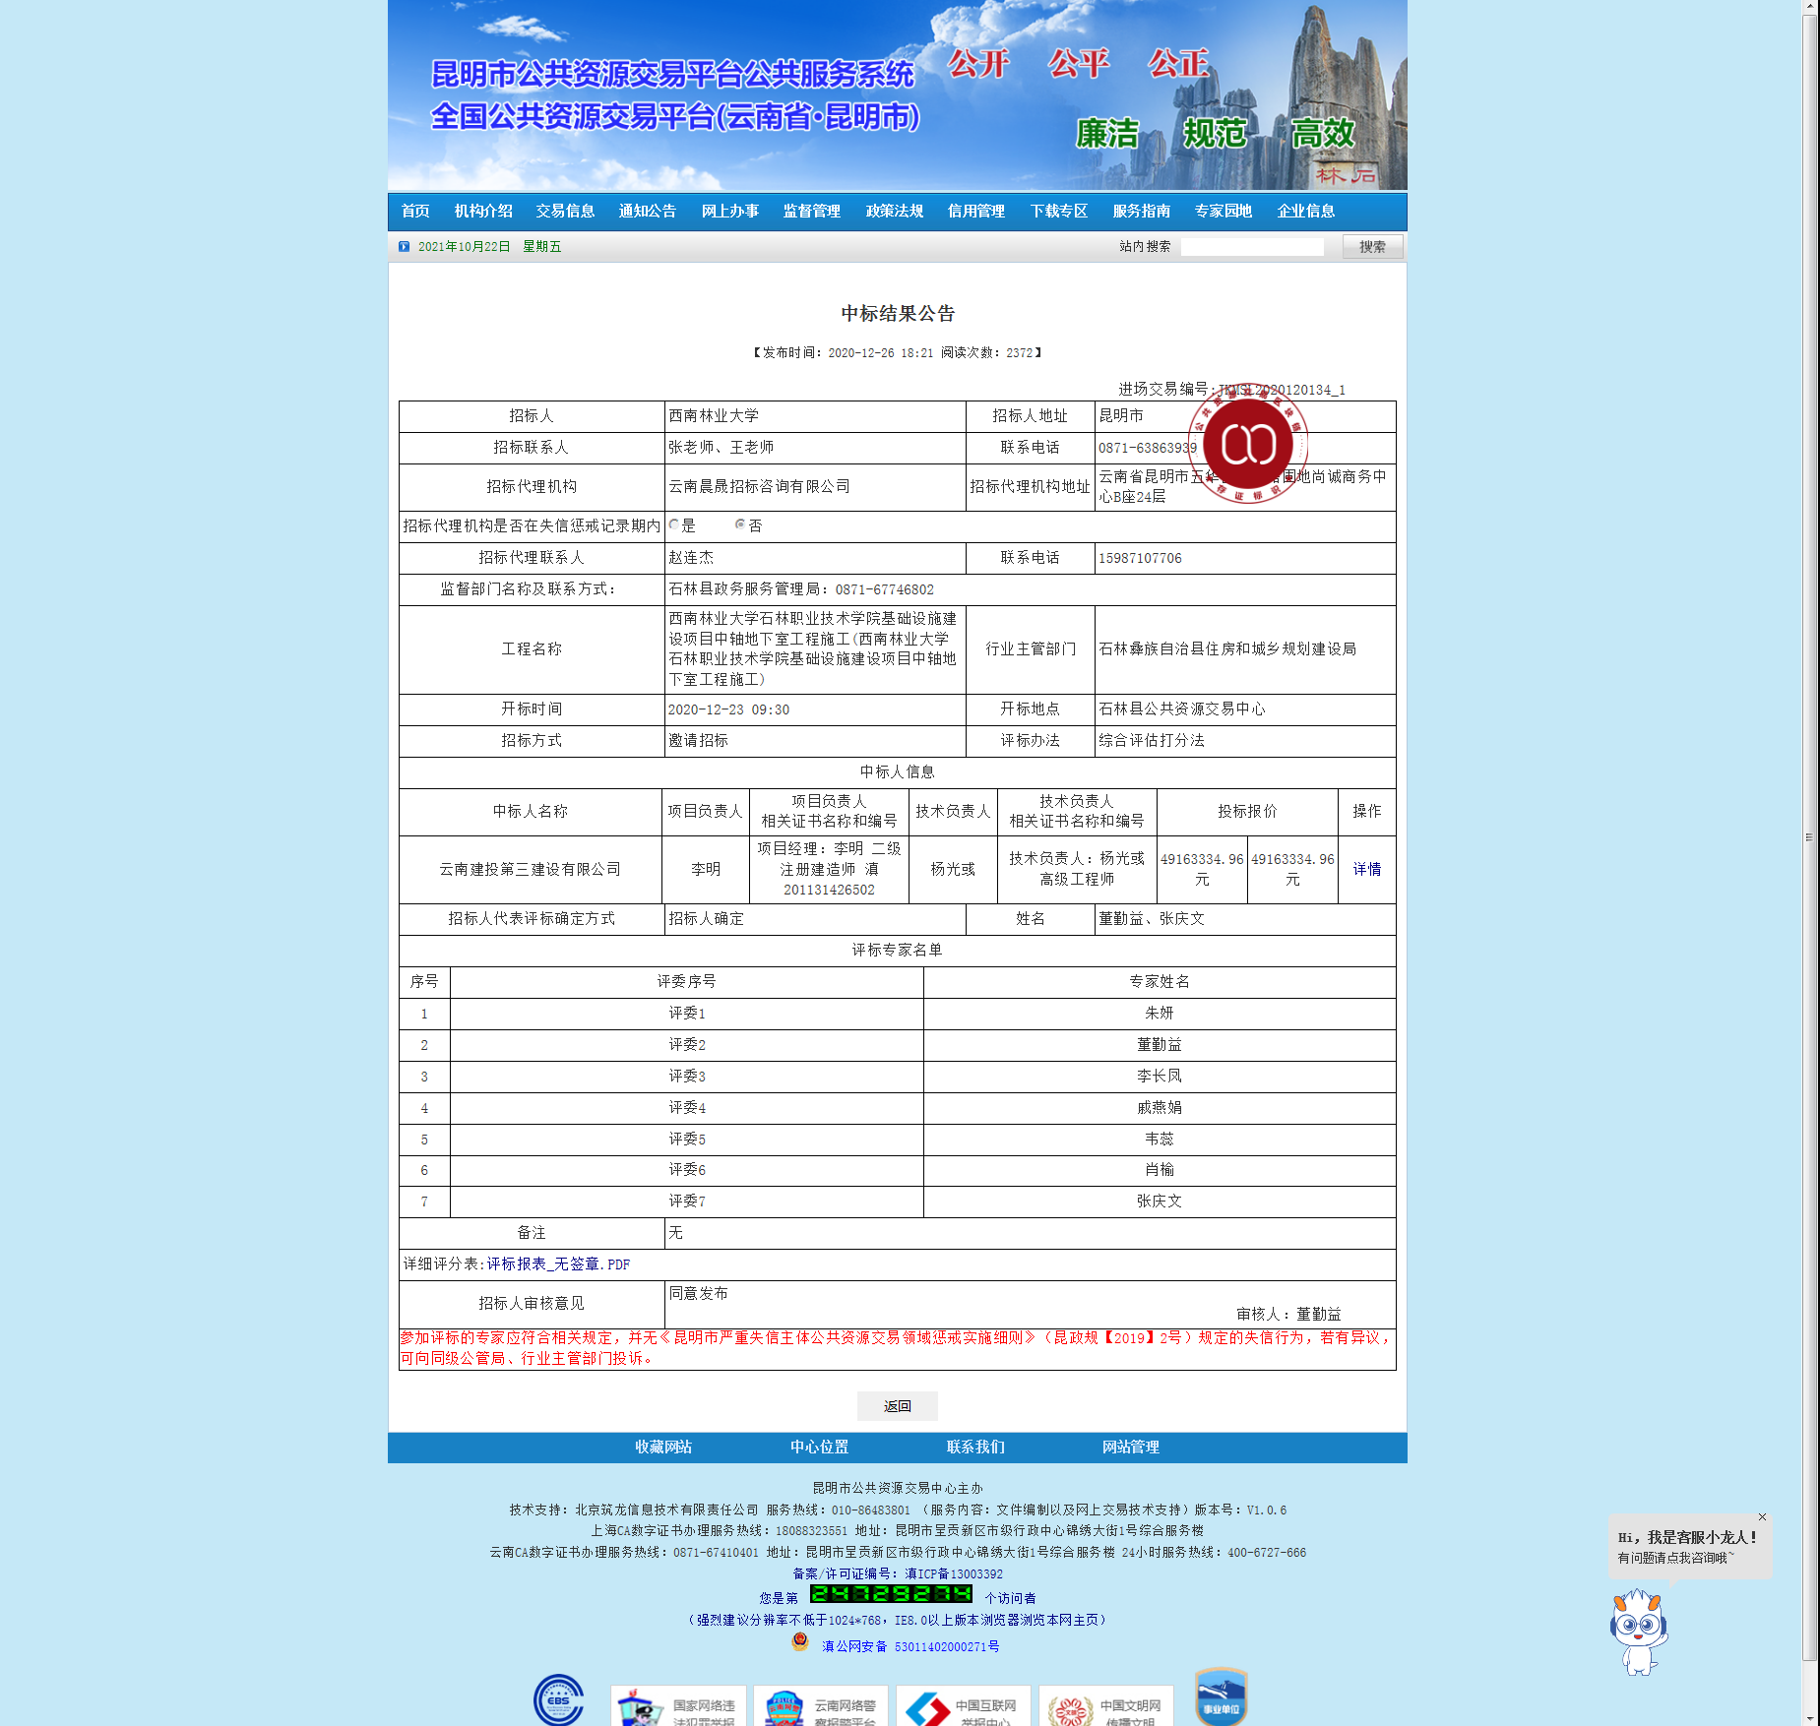Open the 企业信息 menu
The width and height of the screenshot is (1820, 1726).
click(x=1306, y=212)
